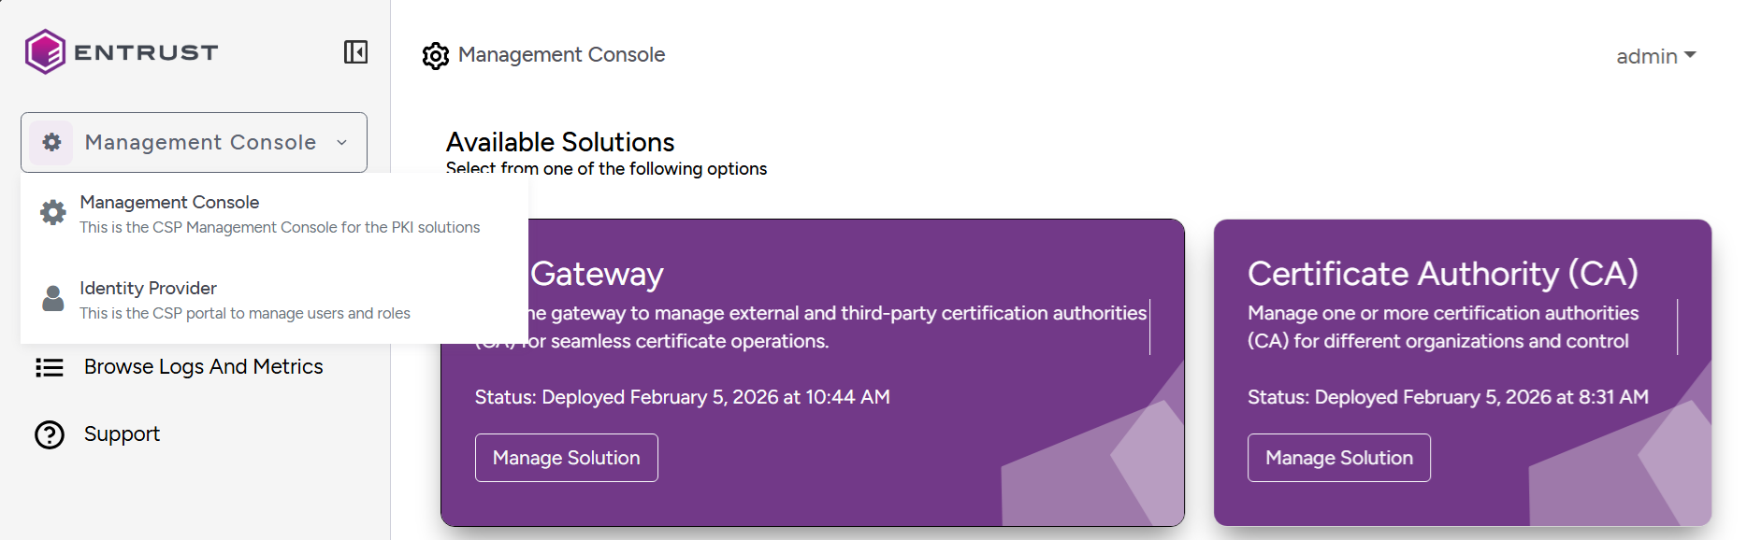
Task: Collapse the Management Console selector chevron
Action: pos(342,143)
